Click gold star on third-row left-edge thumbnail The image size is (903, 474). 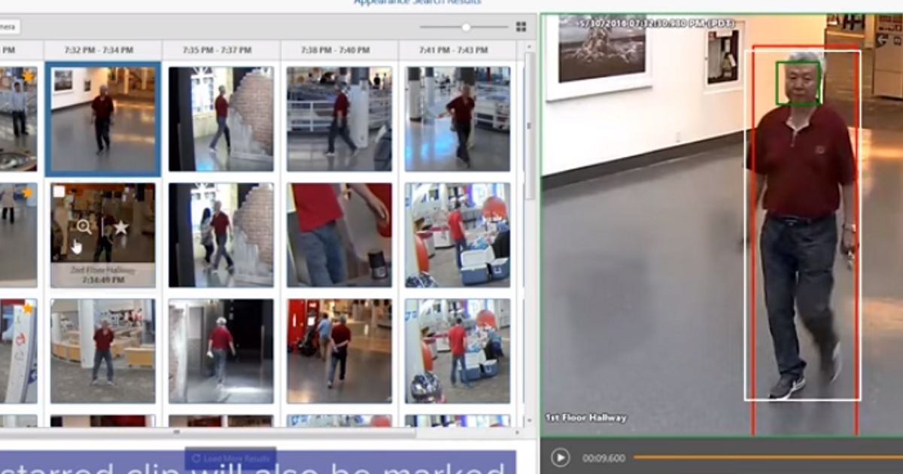pyautogui.click(x=29, y=308)
